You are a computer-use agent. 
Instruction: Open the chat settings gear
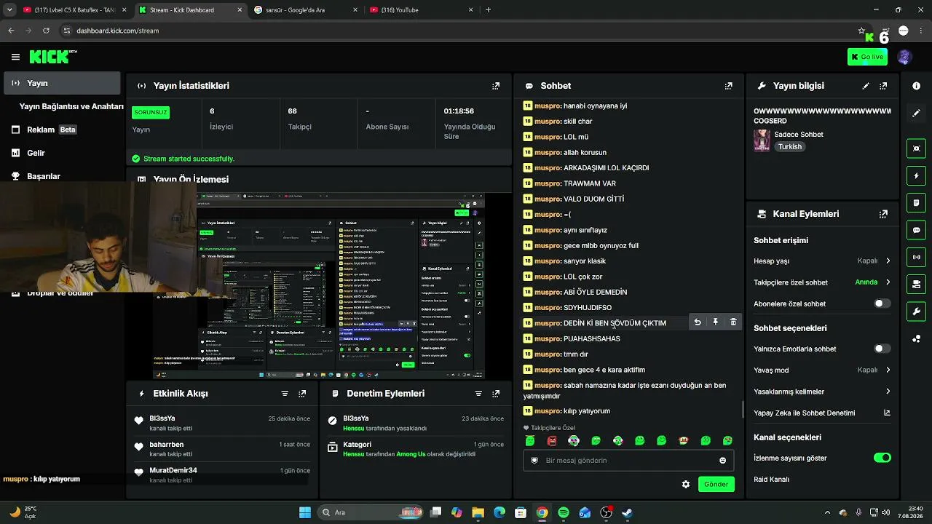[685, 484]
